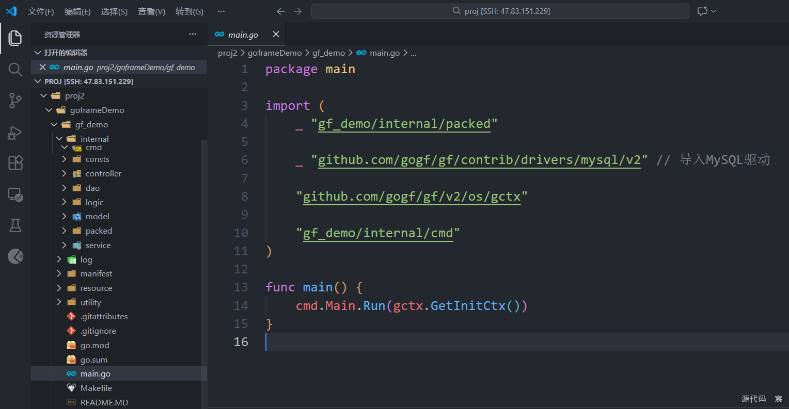The image size is (789, 409).
Task: Go back with the left arrow
Action: tap(280, 11)
